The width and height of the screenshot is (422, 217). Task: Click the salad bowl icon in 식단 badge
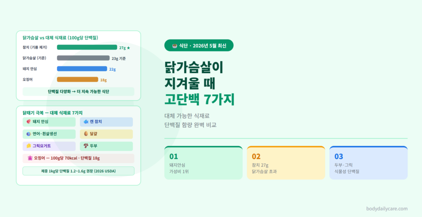[175, 46]
